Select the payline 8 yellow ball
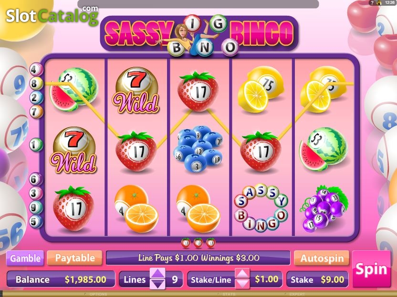Image resolution: width=397 pixels, height=297 pixels. click(36, 83)
